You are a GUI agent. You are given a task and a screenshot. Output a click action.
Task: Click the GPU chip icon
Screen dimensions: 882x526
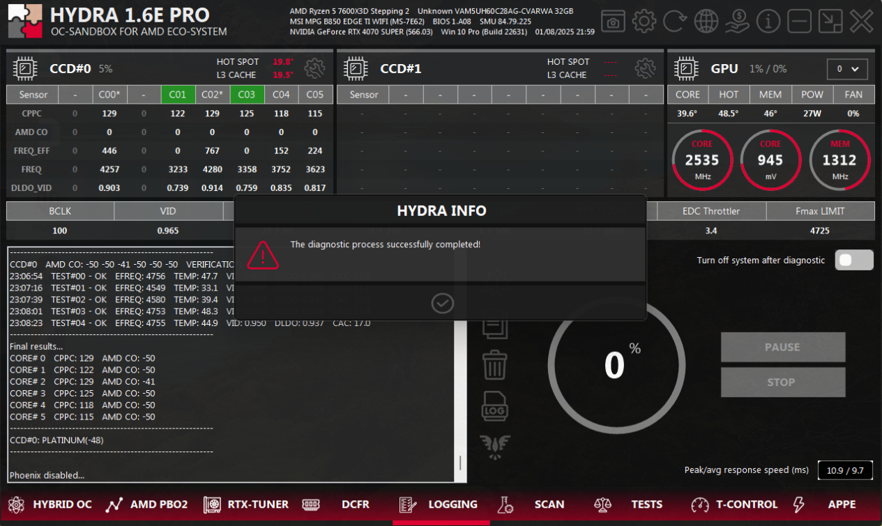(x=686, y=68)
